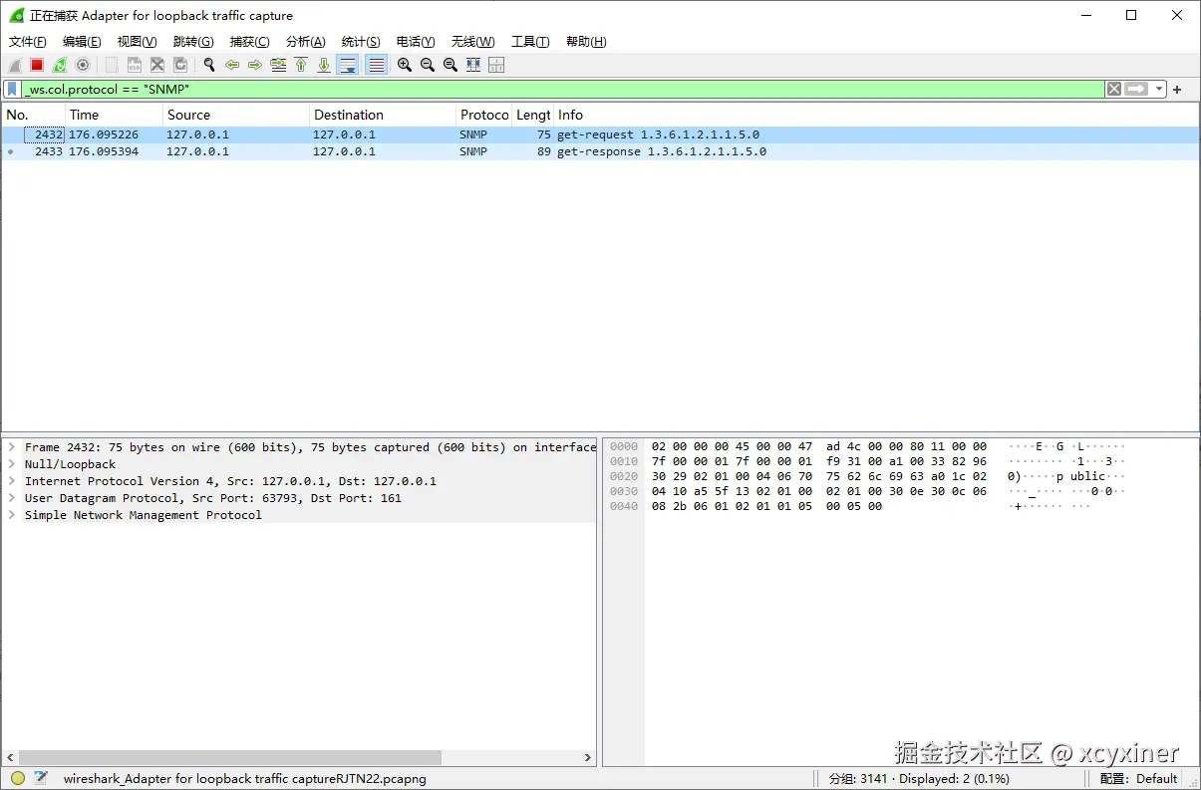Viewport: 1201px width, 790px height.
Task: Click hex offset 0020 row bytes
Action: tap(819, 476)
